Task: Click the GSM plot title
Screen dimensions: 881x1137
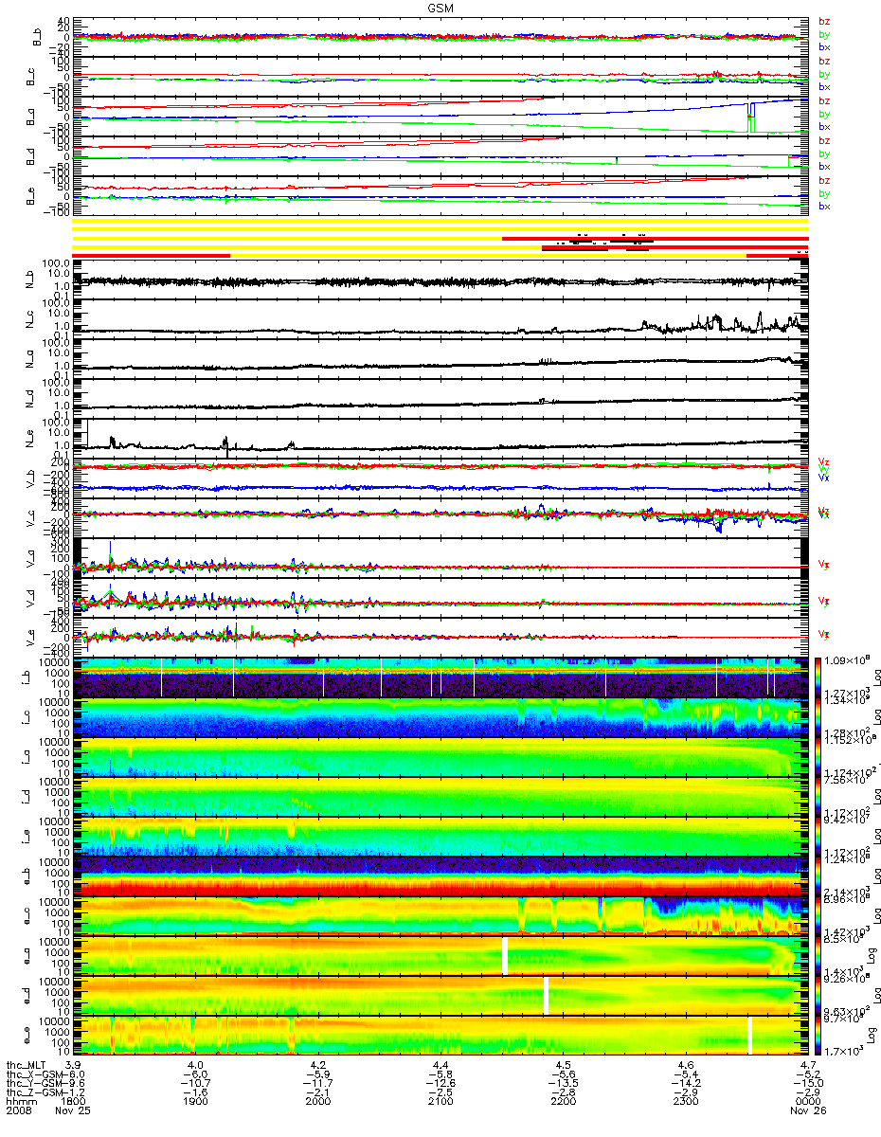Action: tap(440, 7)
